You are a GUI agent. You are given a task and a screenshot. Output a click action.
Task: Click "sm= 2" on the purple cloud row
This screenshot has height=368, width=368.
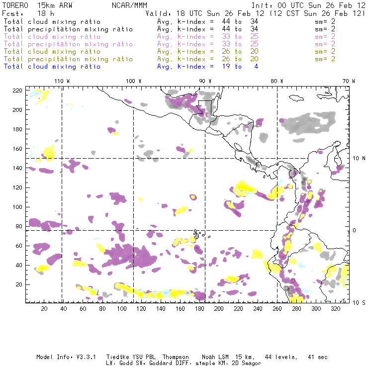click(x=325, y=37)
